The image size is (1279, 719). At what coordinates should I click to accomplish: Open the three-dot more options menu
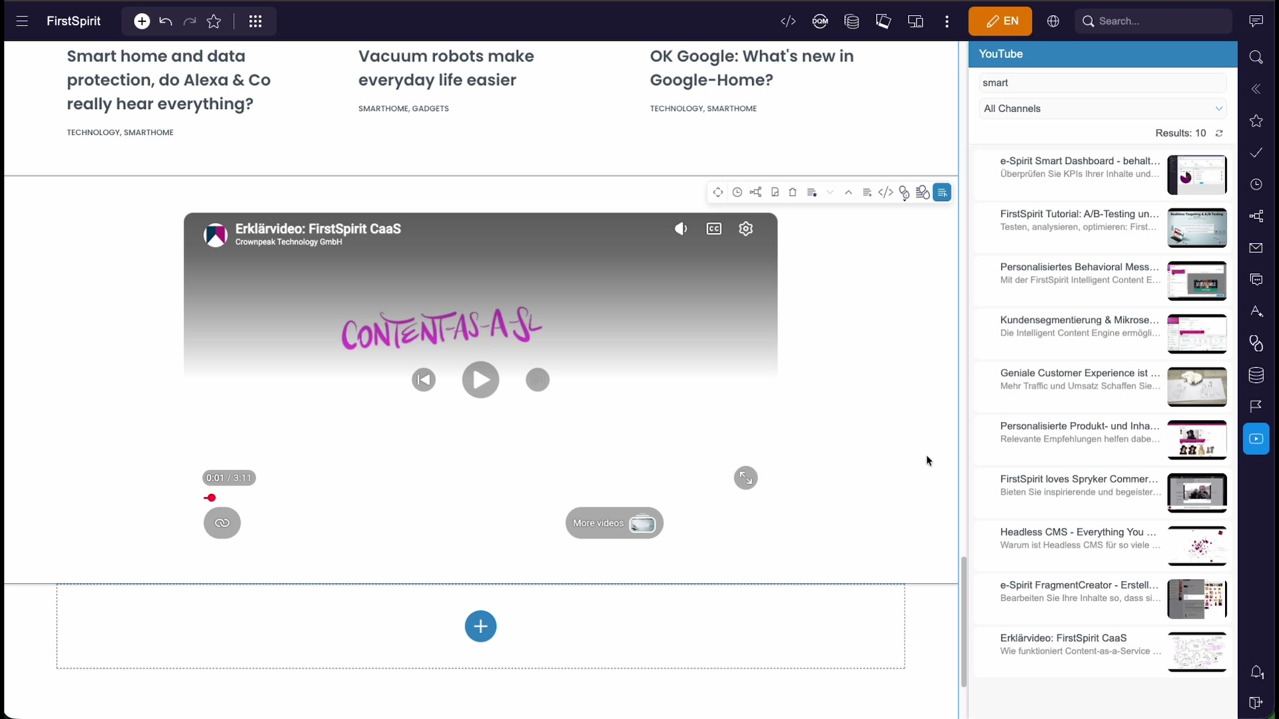tap(947, 21)
